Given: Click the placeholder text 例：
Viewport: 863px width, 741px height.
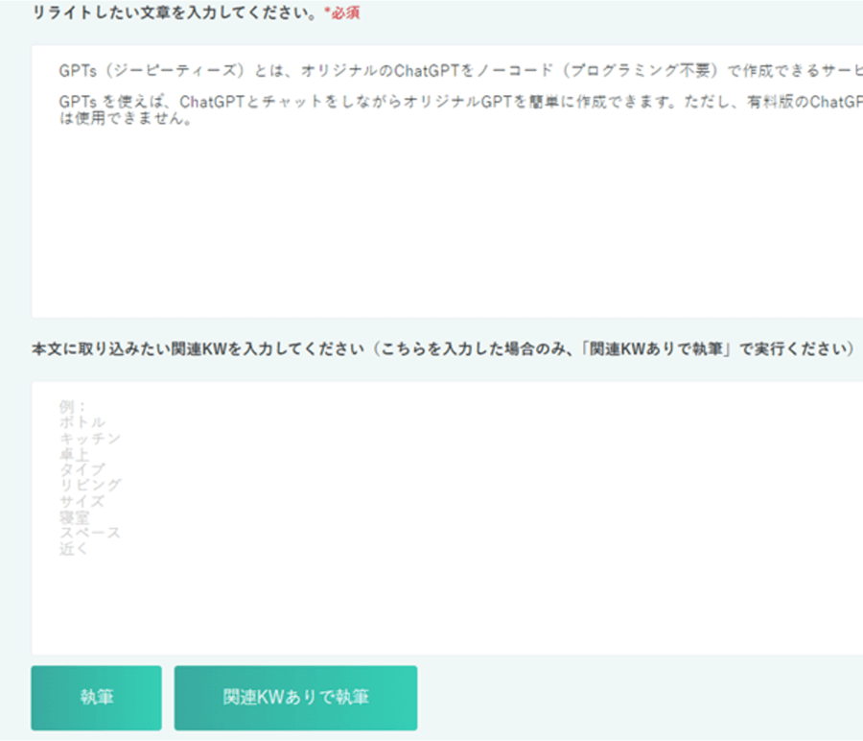Looking at the screenshot, I should coord(73,407).
